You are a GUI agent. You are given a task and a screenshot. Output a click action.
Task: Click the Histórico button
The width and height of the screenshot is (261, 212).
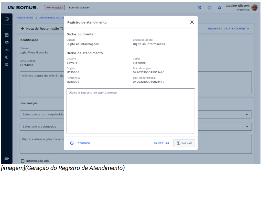[80, 143]
